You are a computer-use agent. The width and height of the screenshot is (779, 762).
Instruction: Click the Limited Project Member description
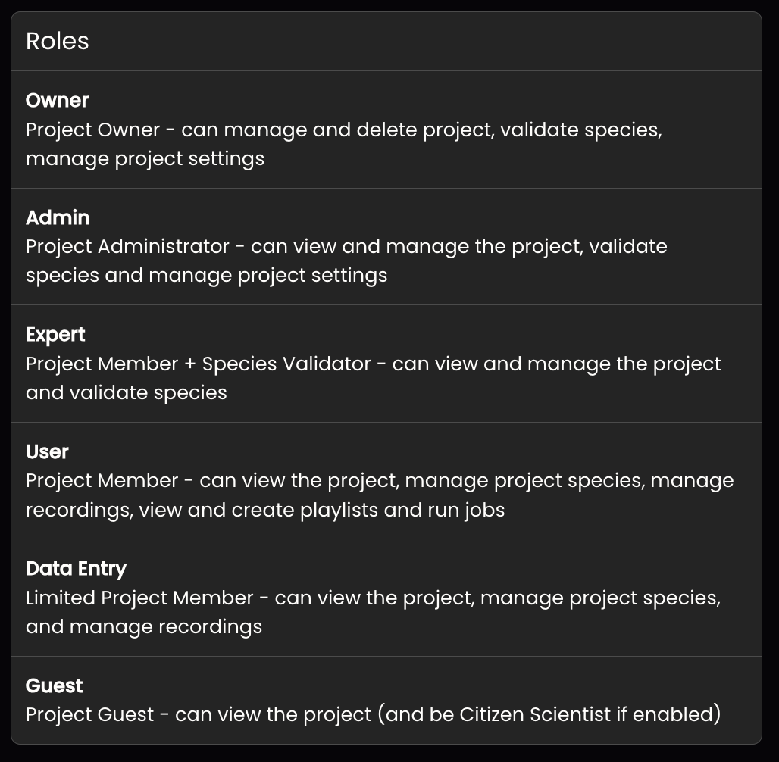(373, 612)
